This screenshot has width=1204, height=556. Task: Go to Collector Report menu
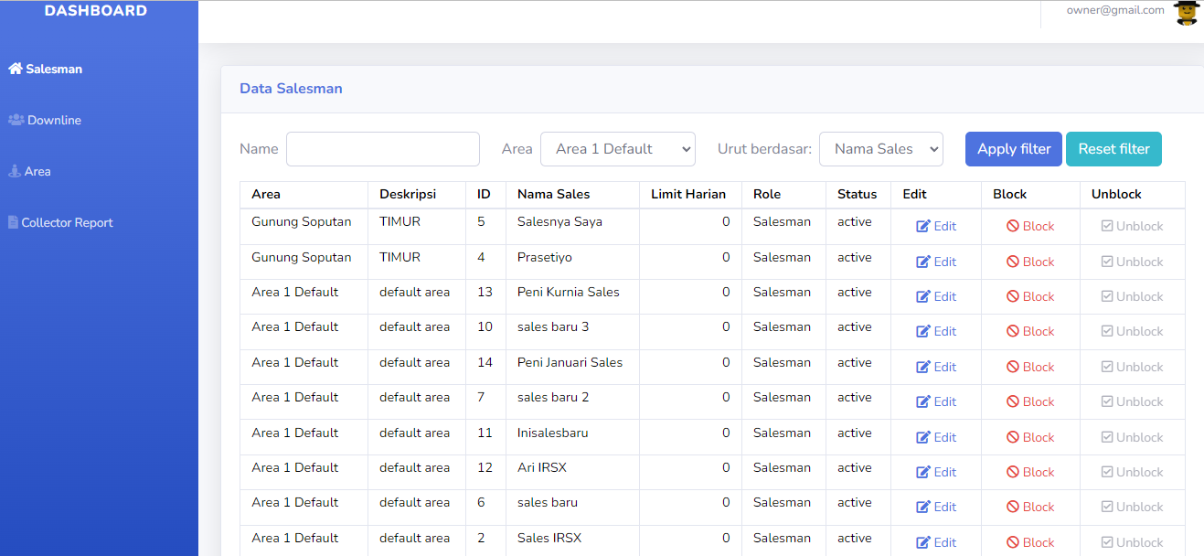coord(67,222)
